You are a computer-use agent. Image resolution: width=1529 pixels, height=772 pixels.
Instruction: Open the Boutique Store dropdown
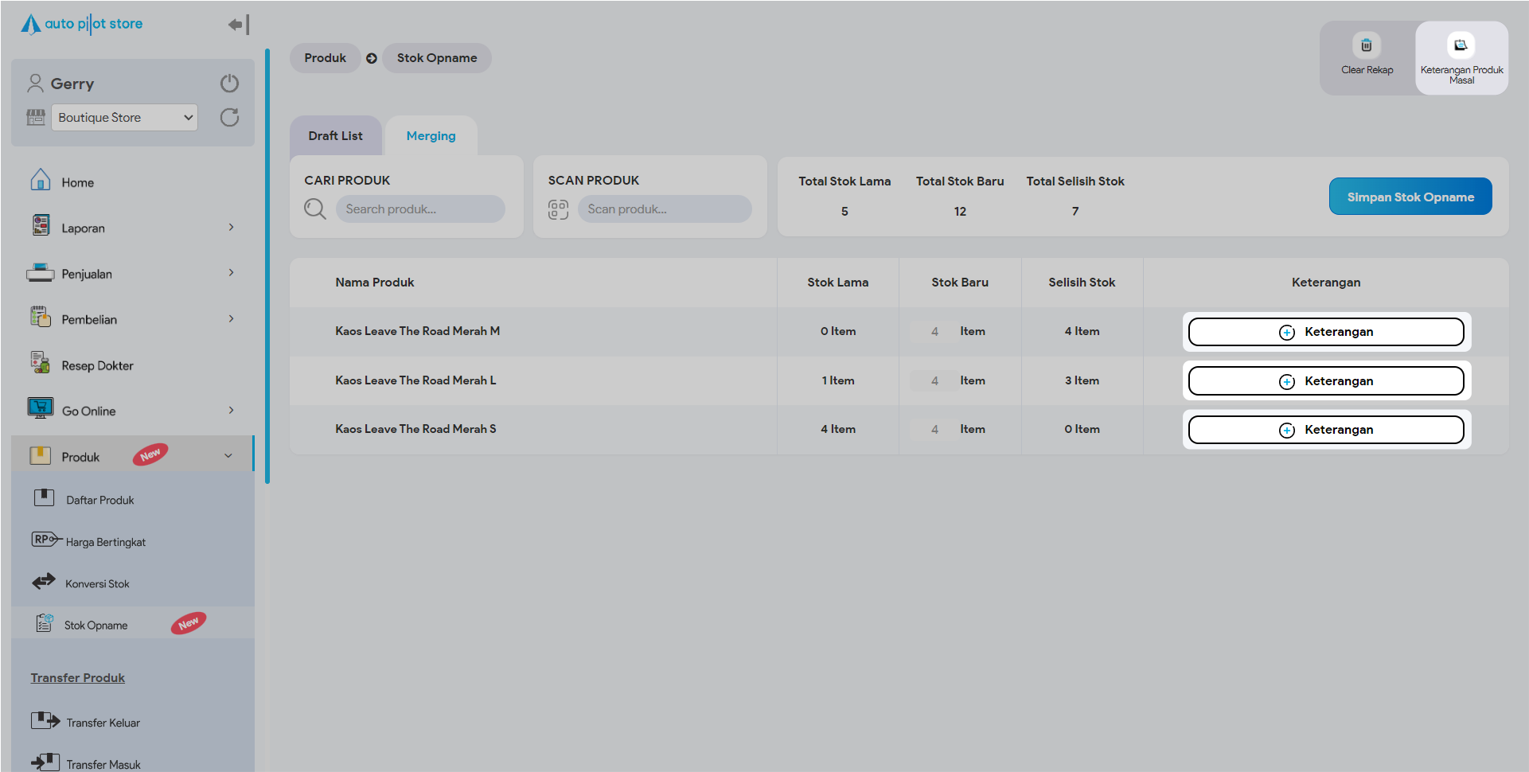point(124,118)
